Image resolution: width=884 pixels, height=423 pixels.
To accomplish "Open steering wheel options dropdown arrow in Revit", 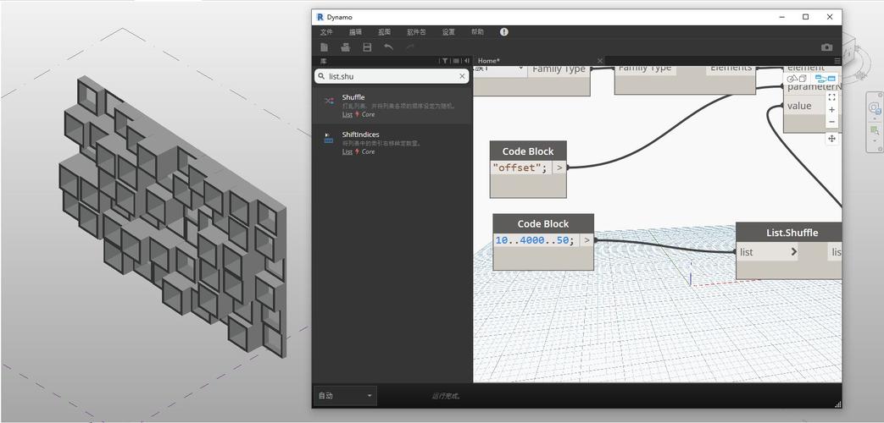I will coord(875,118).
